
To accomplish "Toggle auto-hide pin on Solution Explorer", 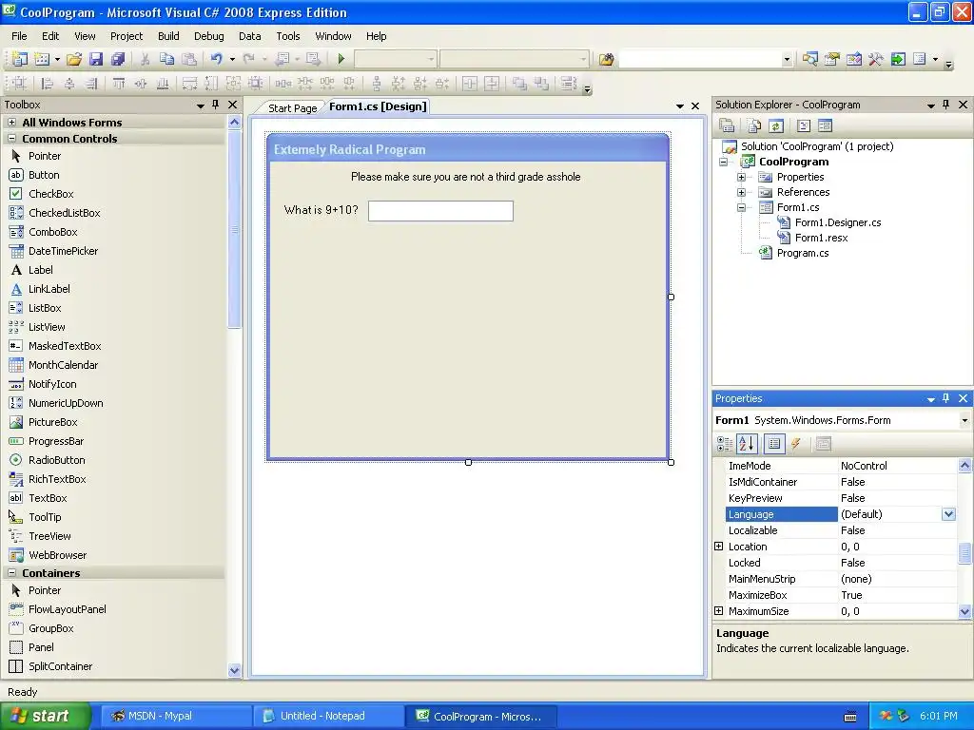I will pos(945,105).
